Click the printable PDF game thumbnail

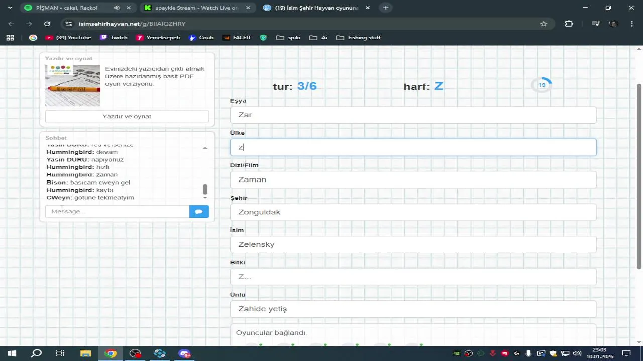(73, 86)
